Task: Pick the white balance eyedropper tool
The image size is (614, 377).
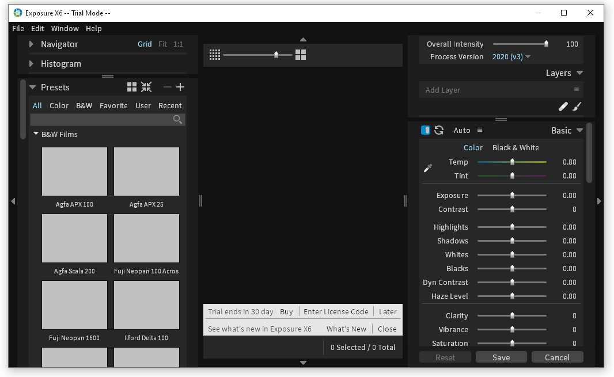Action: pos(428,168)
